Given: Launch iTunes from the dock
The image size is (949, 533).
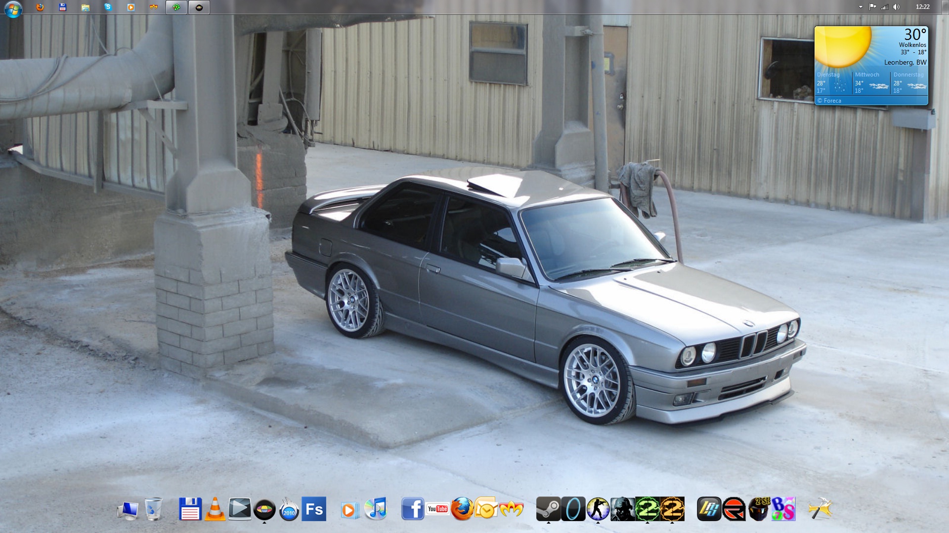Looking at the screenshot, I should pyautogui.click(x=376, y=509).
